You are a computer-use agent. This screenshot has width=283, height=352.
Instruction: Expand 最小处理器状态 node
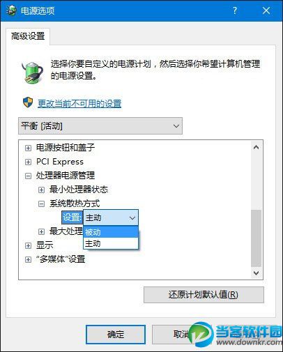pos(41,190)
